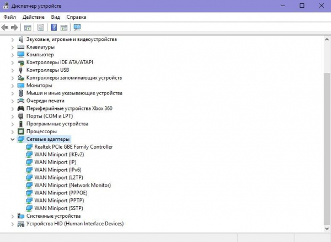Open the Справка menu

click(76, 17)
